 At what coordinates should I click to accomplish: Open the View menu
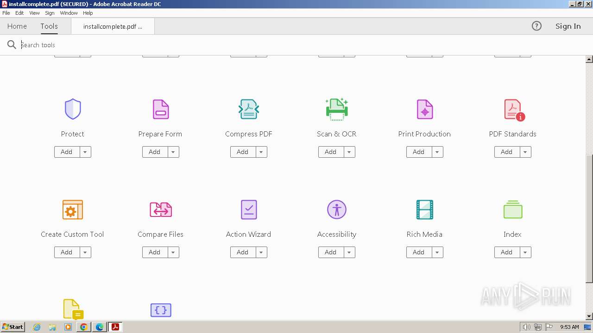(34, 13)
